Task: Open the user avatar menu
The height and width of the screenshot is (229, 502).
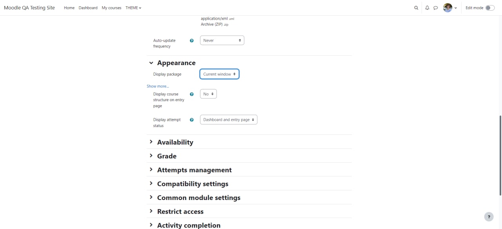Action: tap(450, 8)
